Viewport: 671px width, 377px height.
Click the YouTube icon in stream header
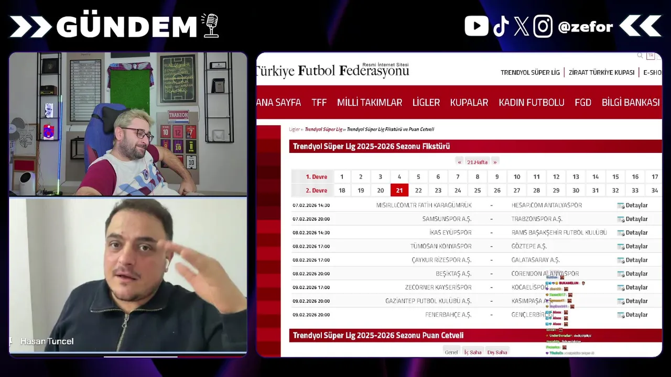click(x=477, y=26)
